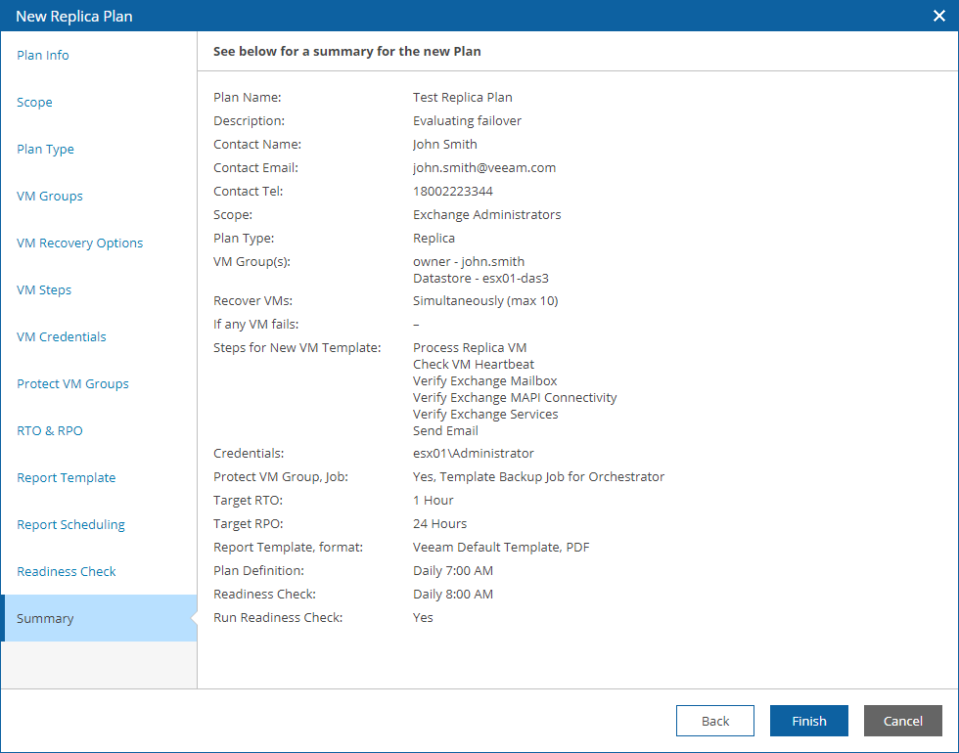This screenshot has width=959, height=753.
Task: Click the 'Send Email' step
Action: click(445, 431)
